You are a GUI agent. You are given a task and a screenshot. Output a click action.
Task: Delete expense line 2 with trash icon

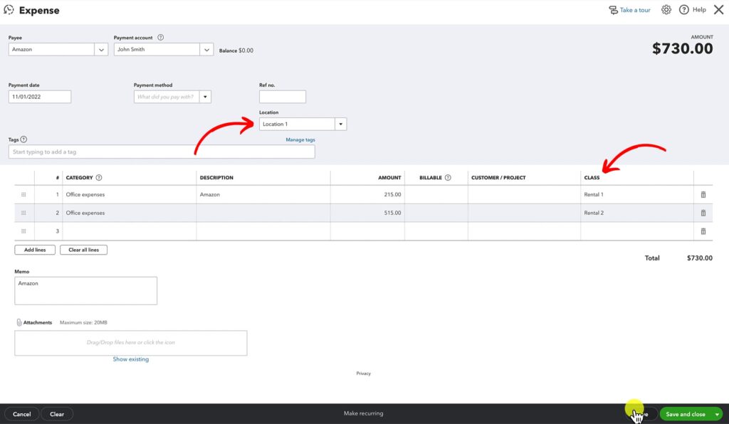703,212
